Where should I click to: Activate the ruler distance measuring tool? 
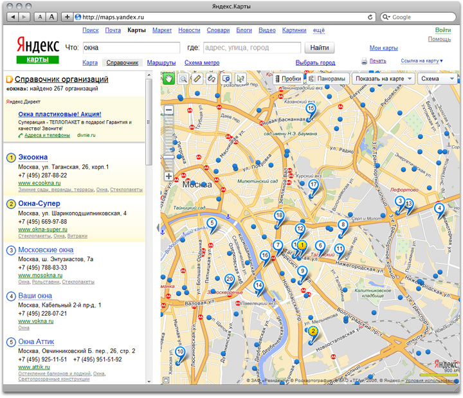(197, 78)
